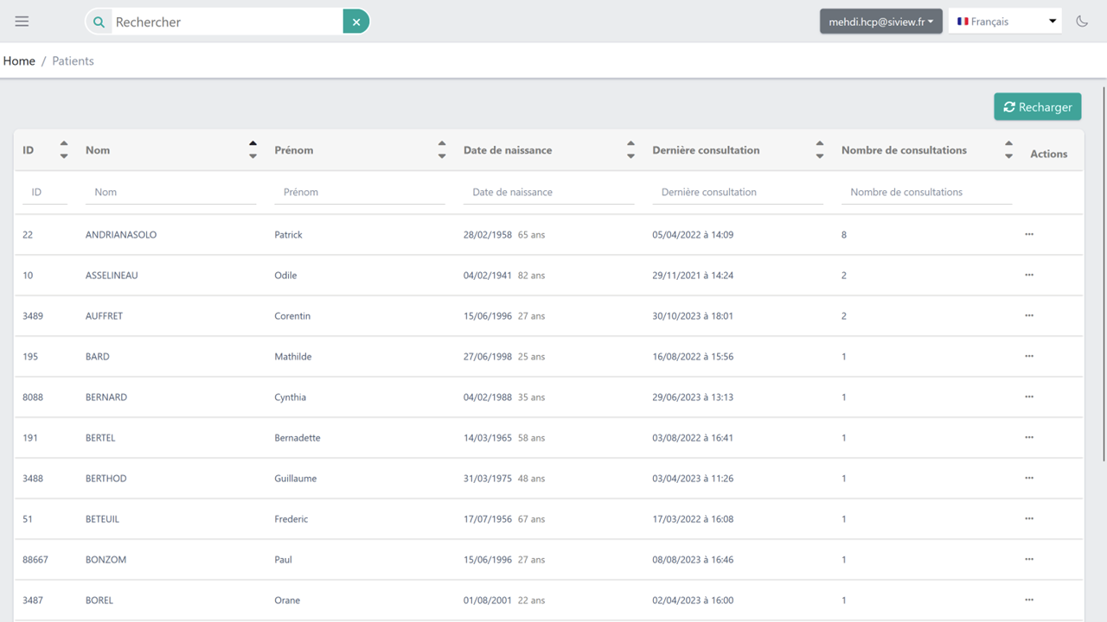Click first name Orane
Viewport: 1107px width, 622px height.
tap(287, 600)
